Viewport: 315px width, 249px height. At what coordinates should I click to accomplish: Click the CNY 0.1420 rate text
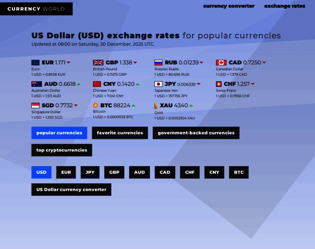[x=119, y=84]
